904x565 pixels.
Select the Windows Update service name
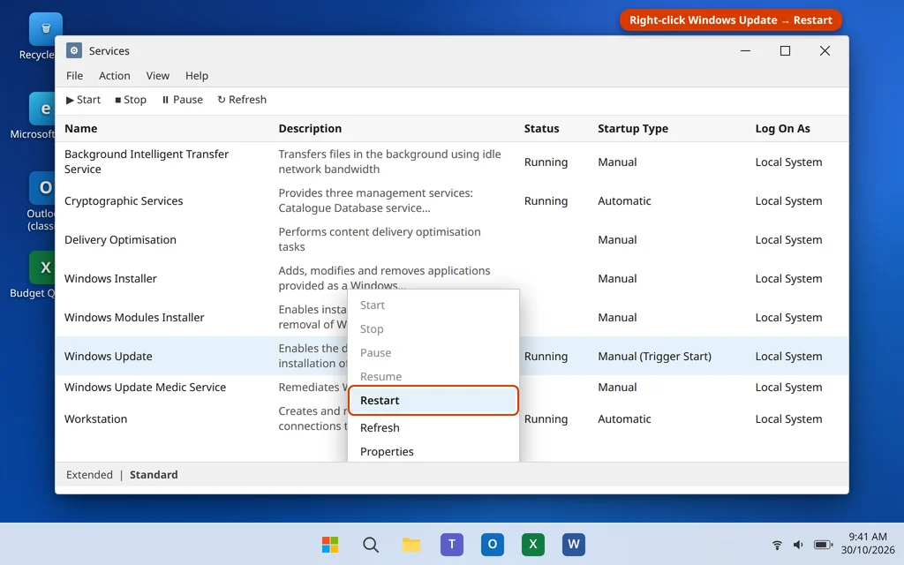(109, 357)
